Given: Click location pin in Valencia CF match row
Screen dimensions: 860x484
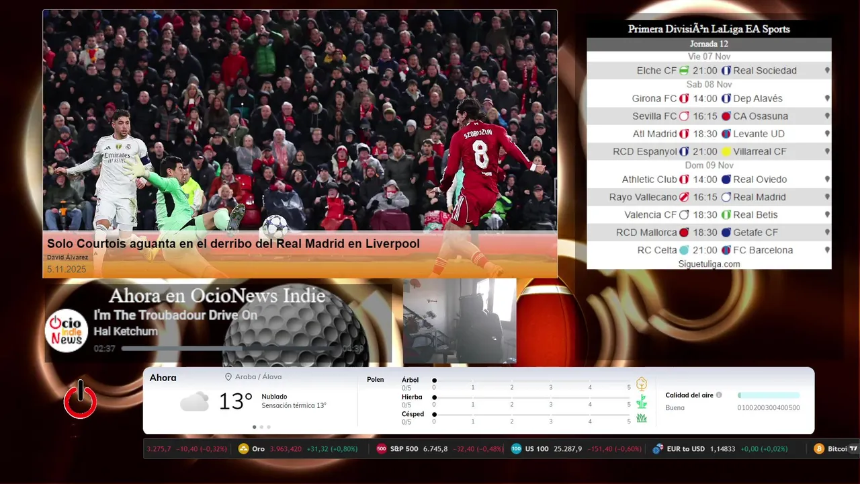Looking at the screenshot, I should click(x=827, y=215).
